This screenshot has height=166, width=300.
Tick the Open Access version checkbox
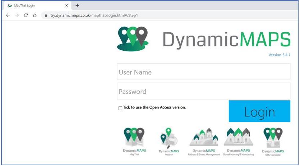point(120,108)
